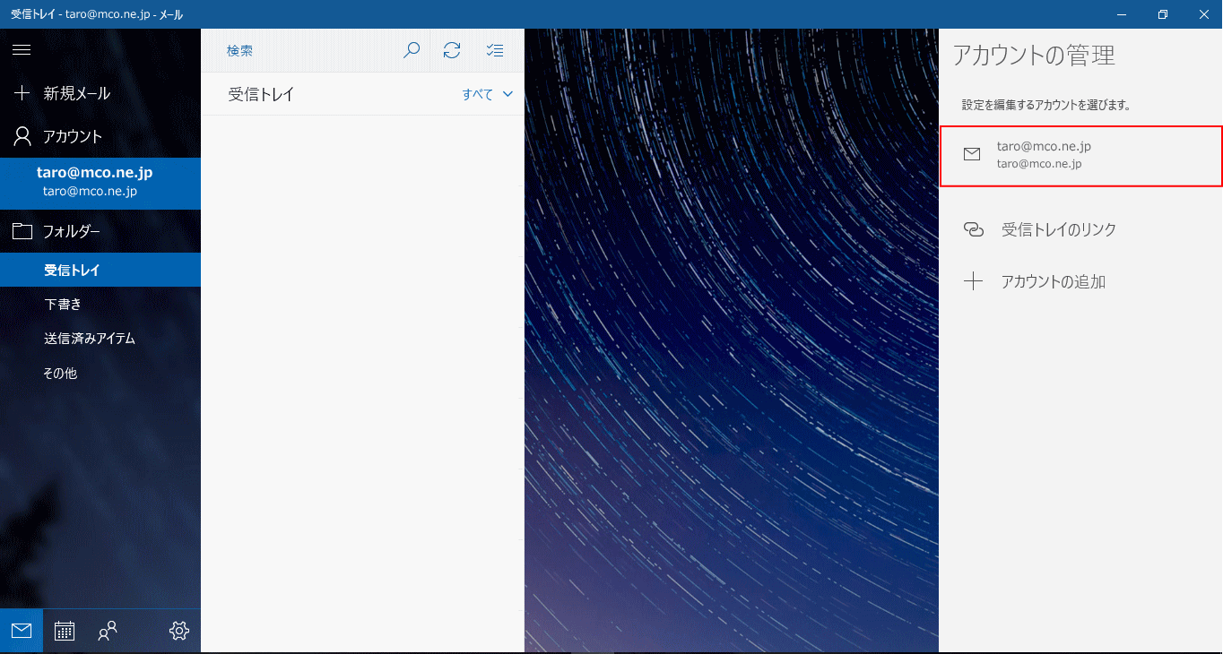Click 受信トレイのリンク option

click(x=1058, y=229)
